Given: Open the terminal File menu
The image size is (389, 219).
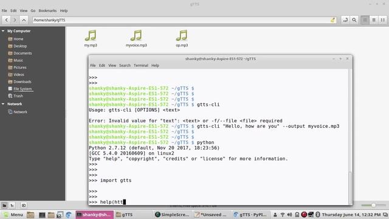Looking at the screenshot, I should pos(93,66).
